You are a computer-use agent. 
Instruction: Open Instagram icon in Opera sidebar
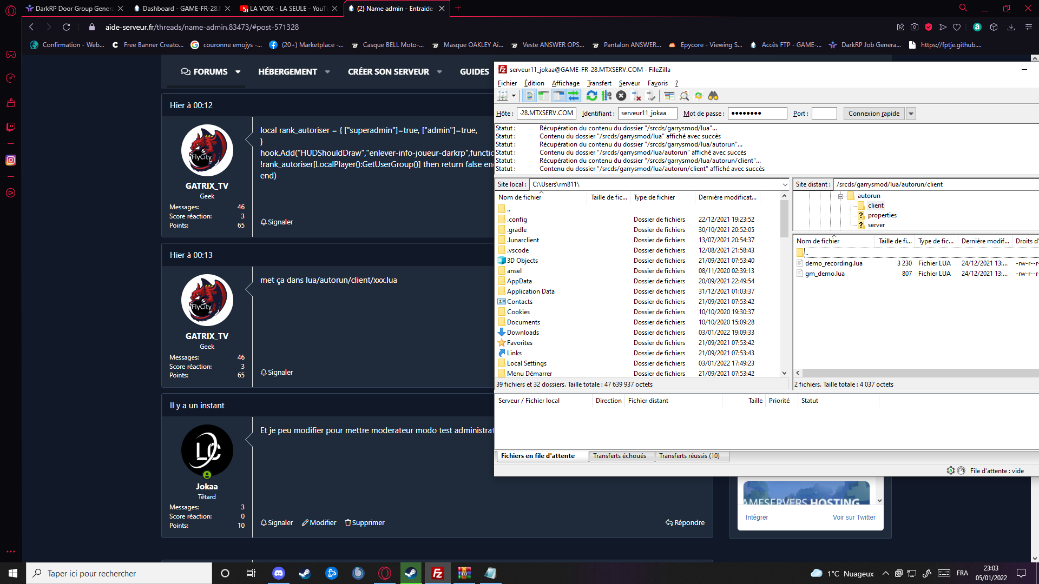coord(11,160)
